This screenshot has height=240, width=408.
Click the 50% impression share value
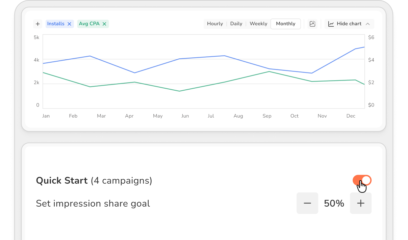334,203
